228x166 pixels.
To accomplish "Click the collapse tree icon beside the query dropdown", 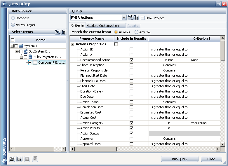I will click(x=136, y=18).
